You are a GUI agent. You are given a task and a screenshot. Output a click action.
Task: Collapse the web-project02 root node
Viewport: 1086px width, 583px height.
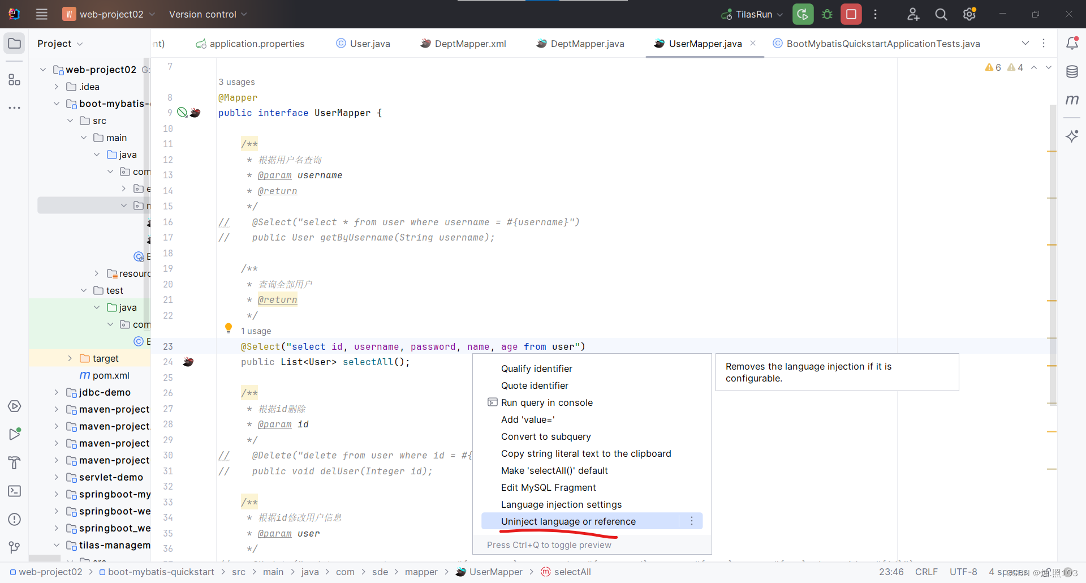[43, 70]
